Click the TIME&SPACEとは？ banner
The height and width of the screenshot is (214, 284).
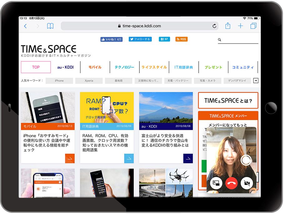tap(228, 100)
